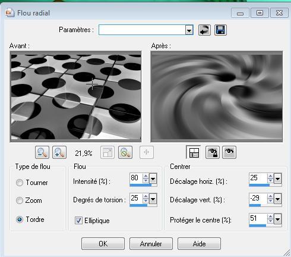Toggle the before/after preview panes icon
This screenshot has height=257, width=291.
[x=194, y=152]
